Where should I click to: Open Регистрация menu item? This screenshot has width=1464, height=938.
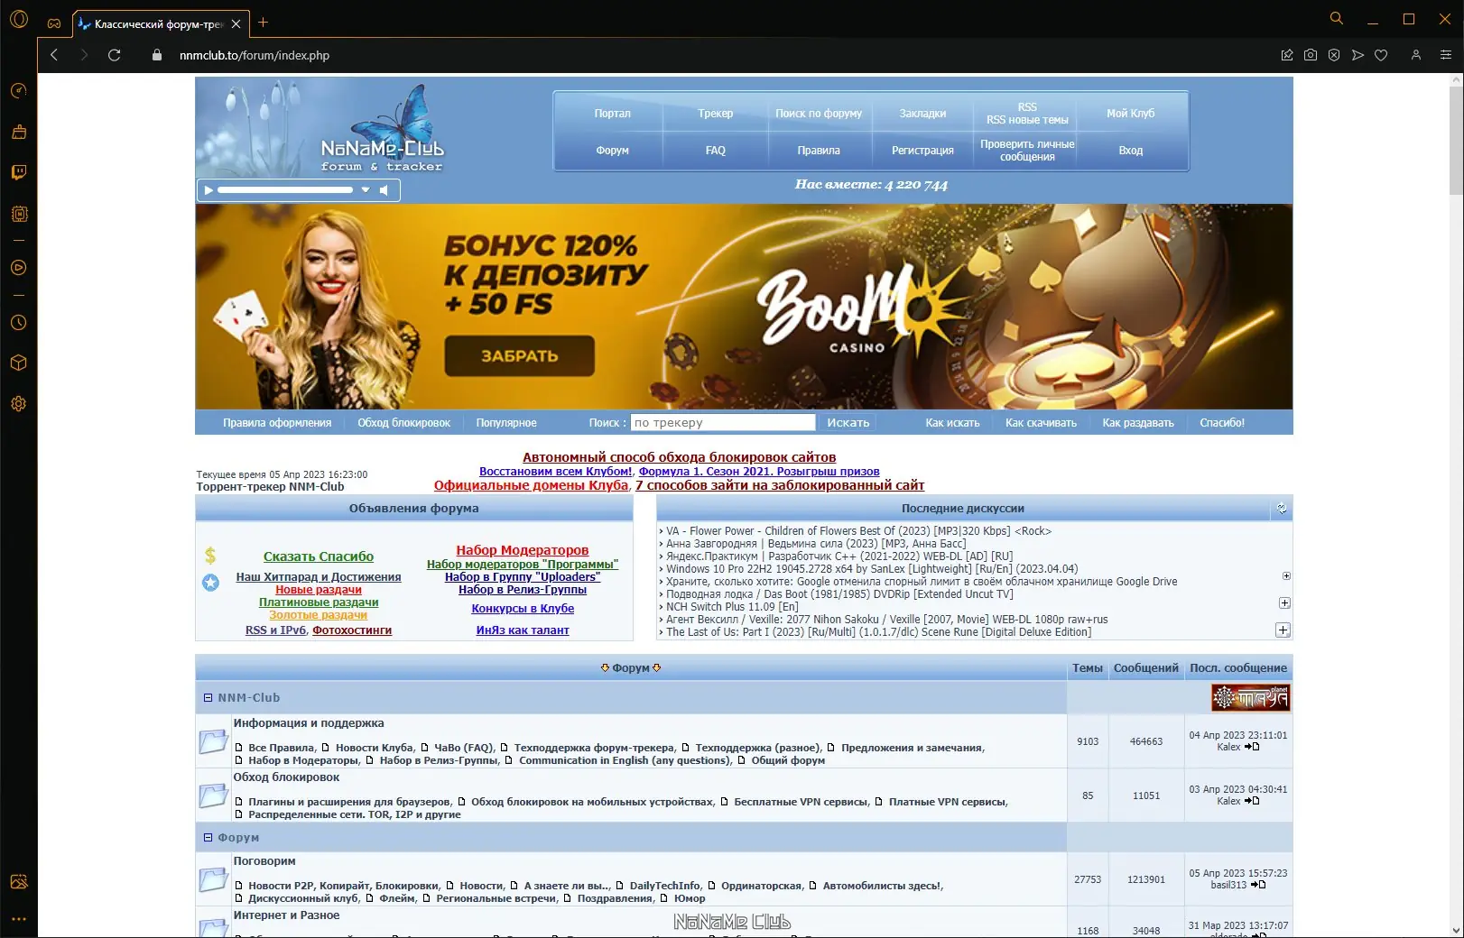922,151
